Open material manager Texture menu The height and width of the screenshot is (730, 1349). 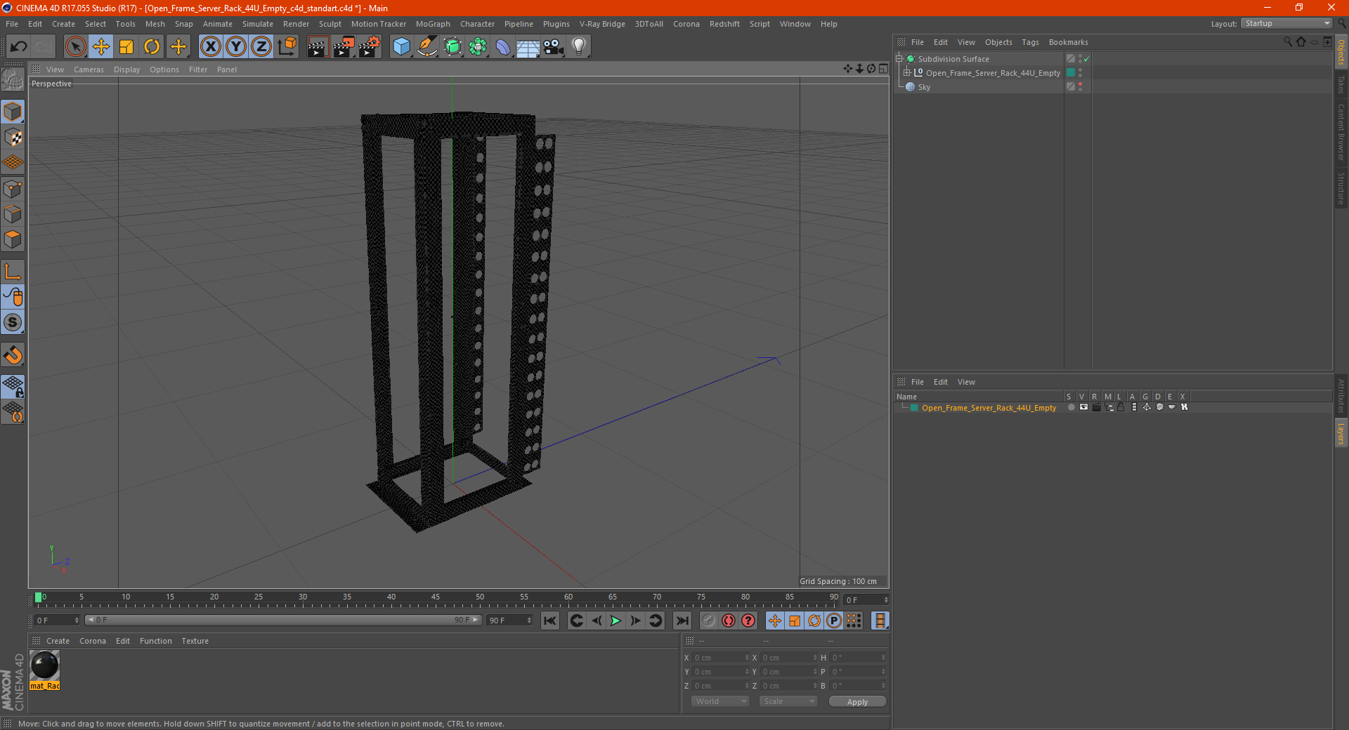[195, 641]
